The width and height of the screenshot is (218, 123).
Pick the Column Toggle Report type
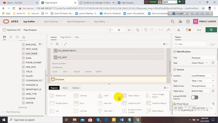point(155,96)
